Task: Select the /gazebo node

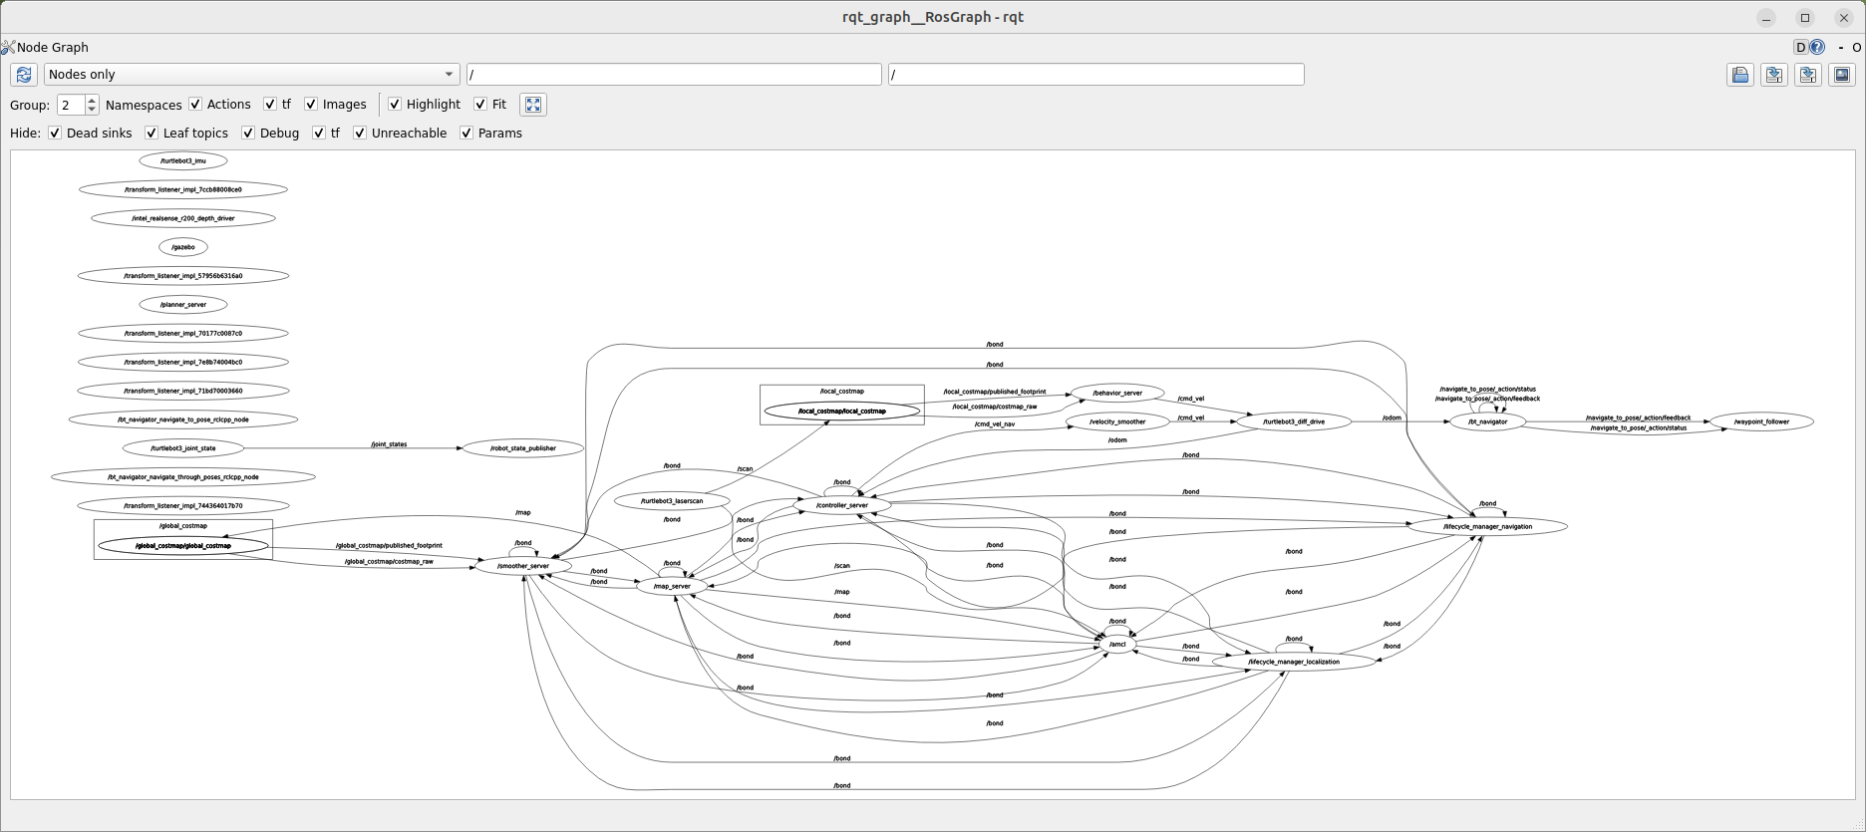Action: pyautogui.click(x=183, y=247)
